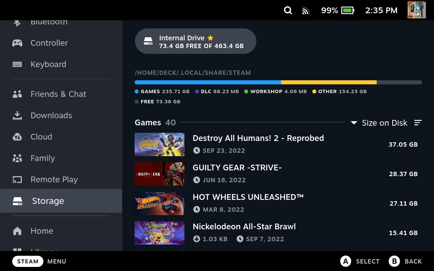Open the search magnifier icon
The width and height of the screenshot is (434, 271).
(288, 11)
